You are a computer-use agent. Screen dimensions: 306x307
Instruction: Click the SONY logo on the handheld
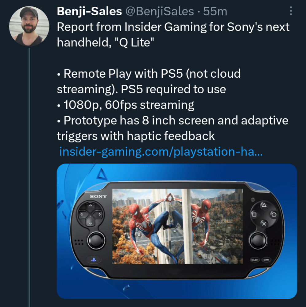(x=99, y=196)
